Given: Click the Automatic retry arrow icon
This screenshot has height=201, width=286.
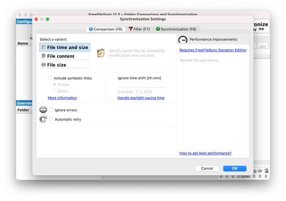Looking at the screenshot, I should [x=43, y=119].
